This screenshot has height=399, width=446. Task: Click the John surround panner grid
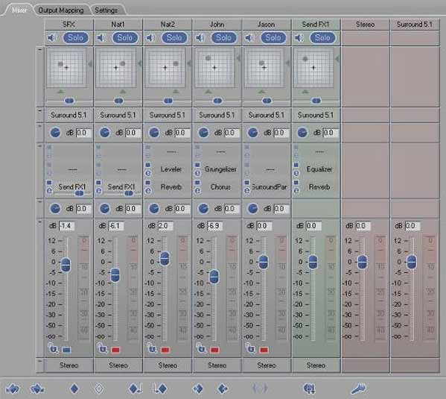214,68
